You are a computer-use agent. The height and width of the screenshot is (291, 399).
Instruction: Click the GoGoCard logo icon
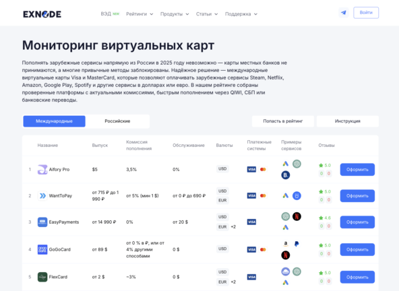[42, 249]
